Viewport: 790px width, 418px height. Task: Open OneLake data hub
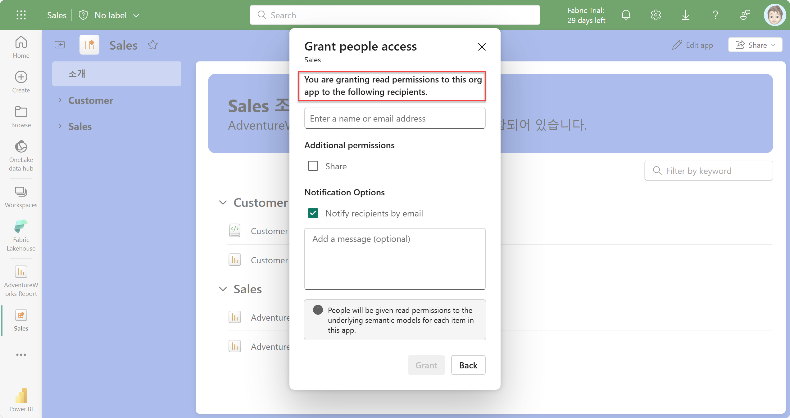[x=21, y=156]
